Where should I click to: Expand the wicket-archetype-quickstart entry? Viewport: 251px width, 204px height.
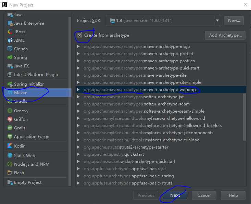(78, 162)
